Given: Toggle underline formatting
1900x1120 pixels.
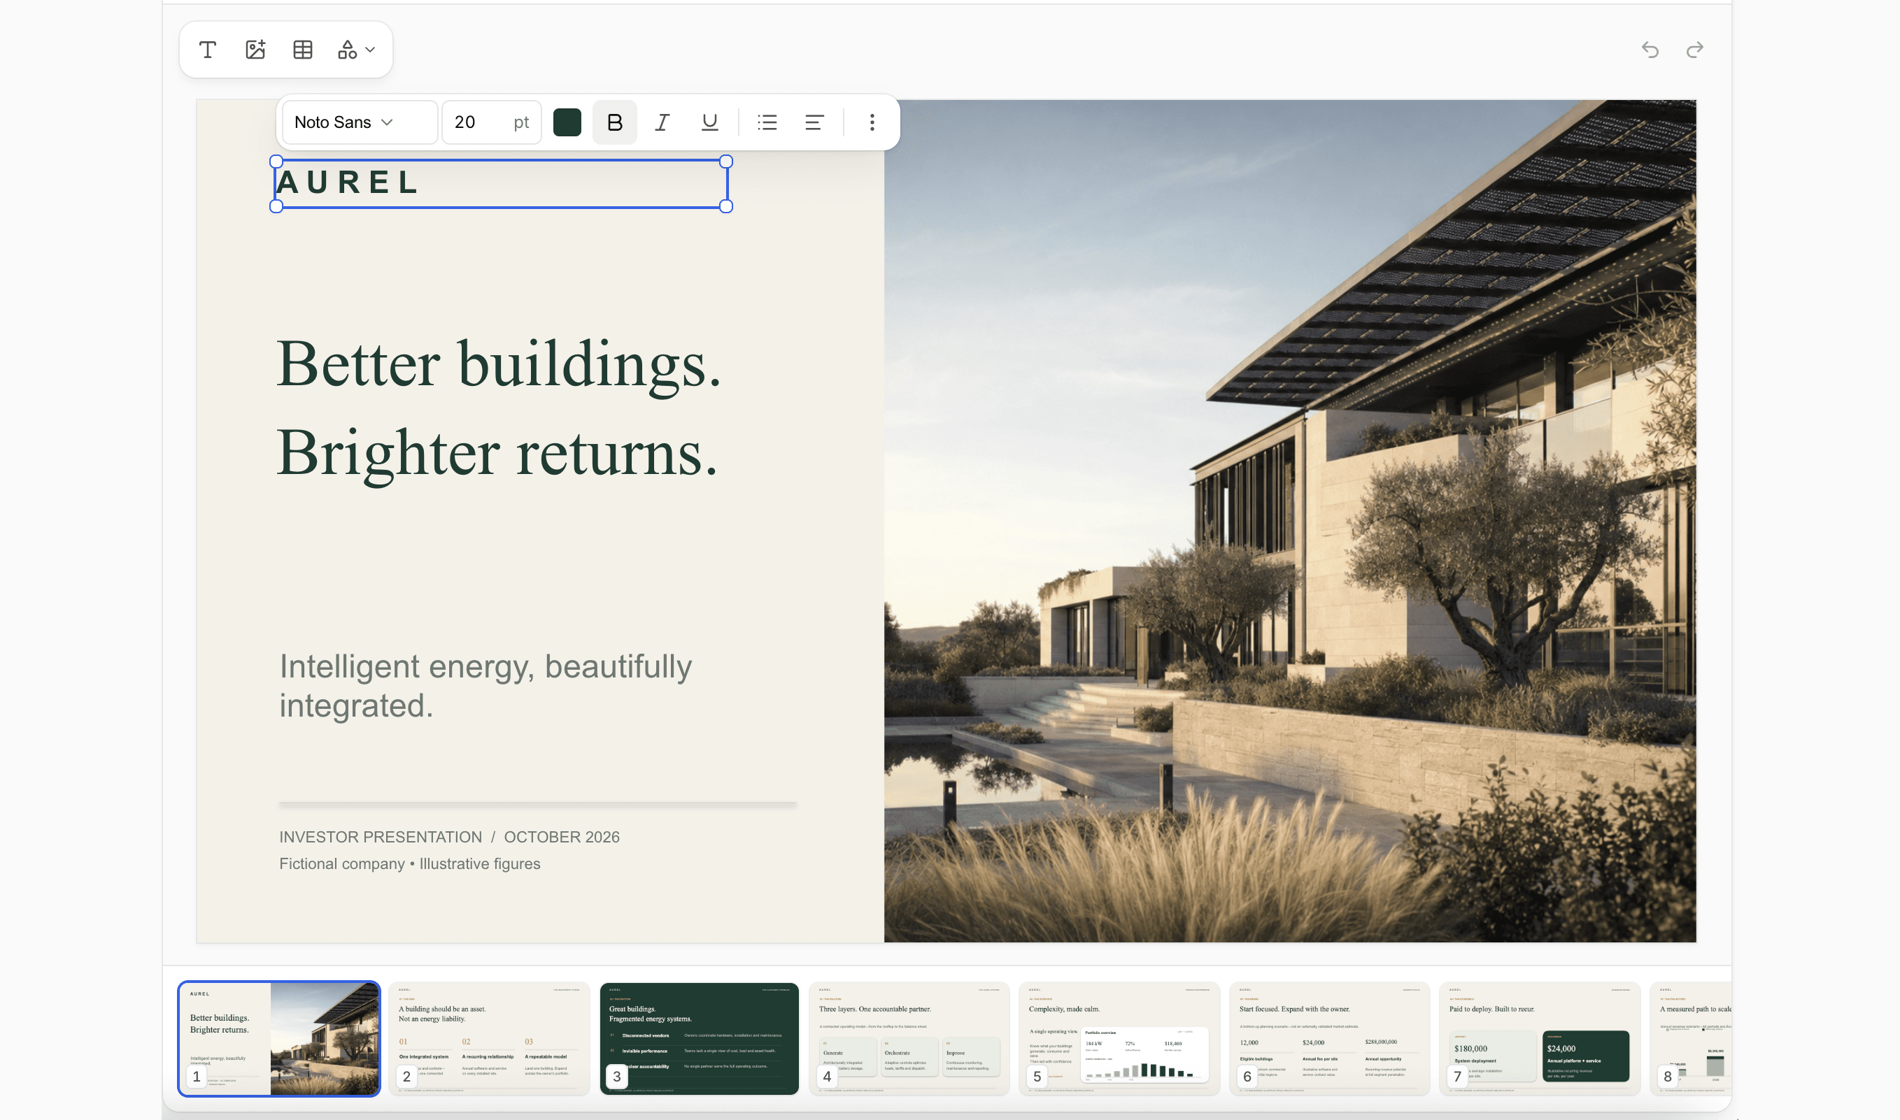Looking at the screenshot, I should click(710, 122).
